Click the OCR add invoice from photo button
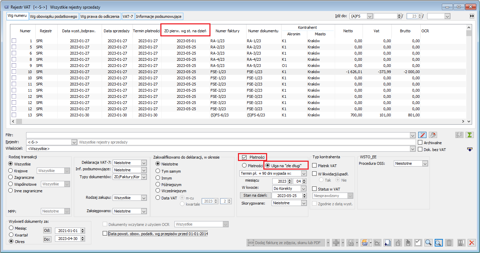This screenshot has width=480, height=253. pos(286,243)
